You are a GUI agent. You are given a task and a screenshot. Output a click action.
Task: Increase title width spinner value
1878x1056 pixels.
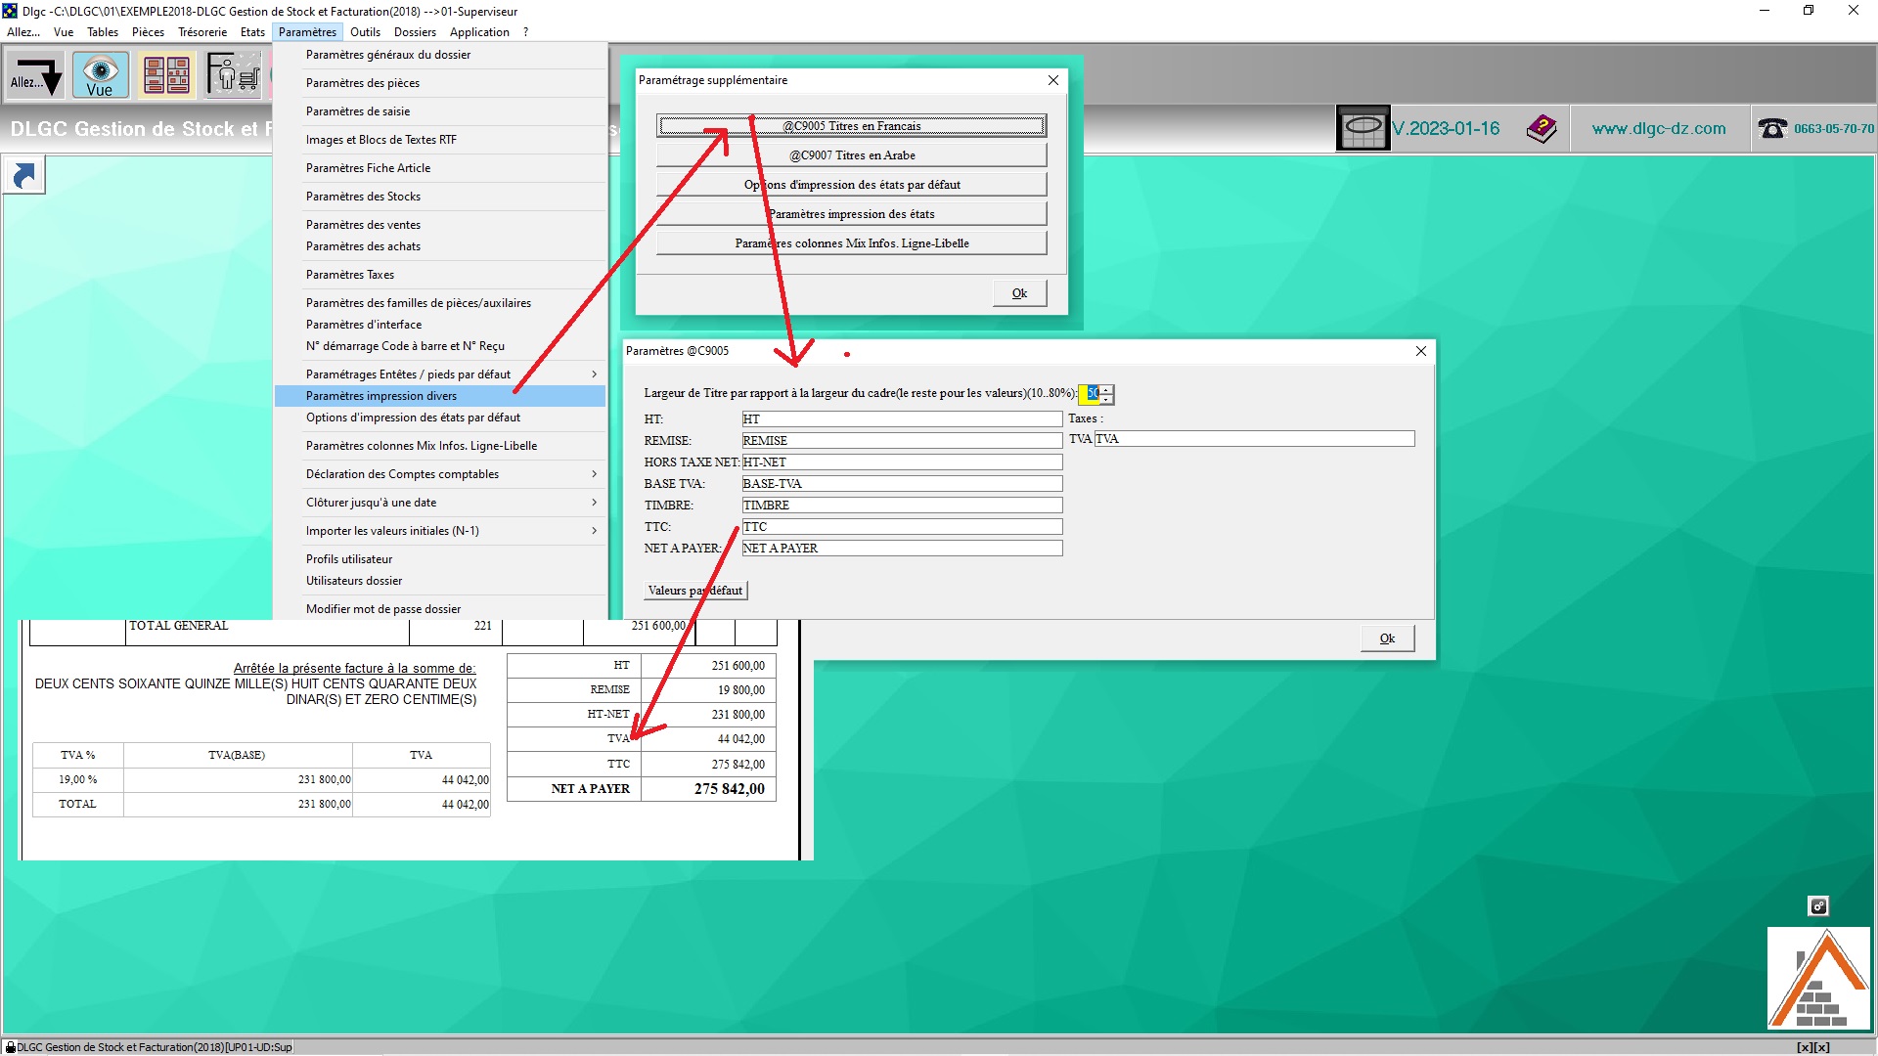pos(1106,389)
